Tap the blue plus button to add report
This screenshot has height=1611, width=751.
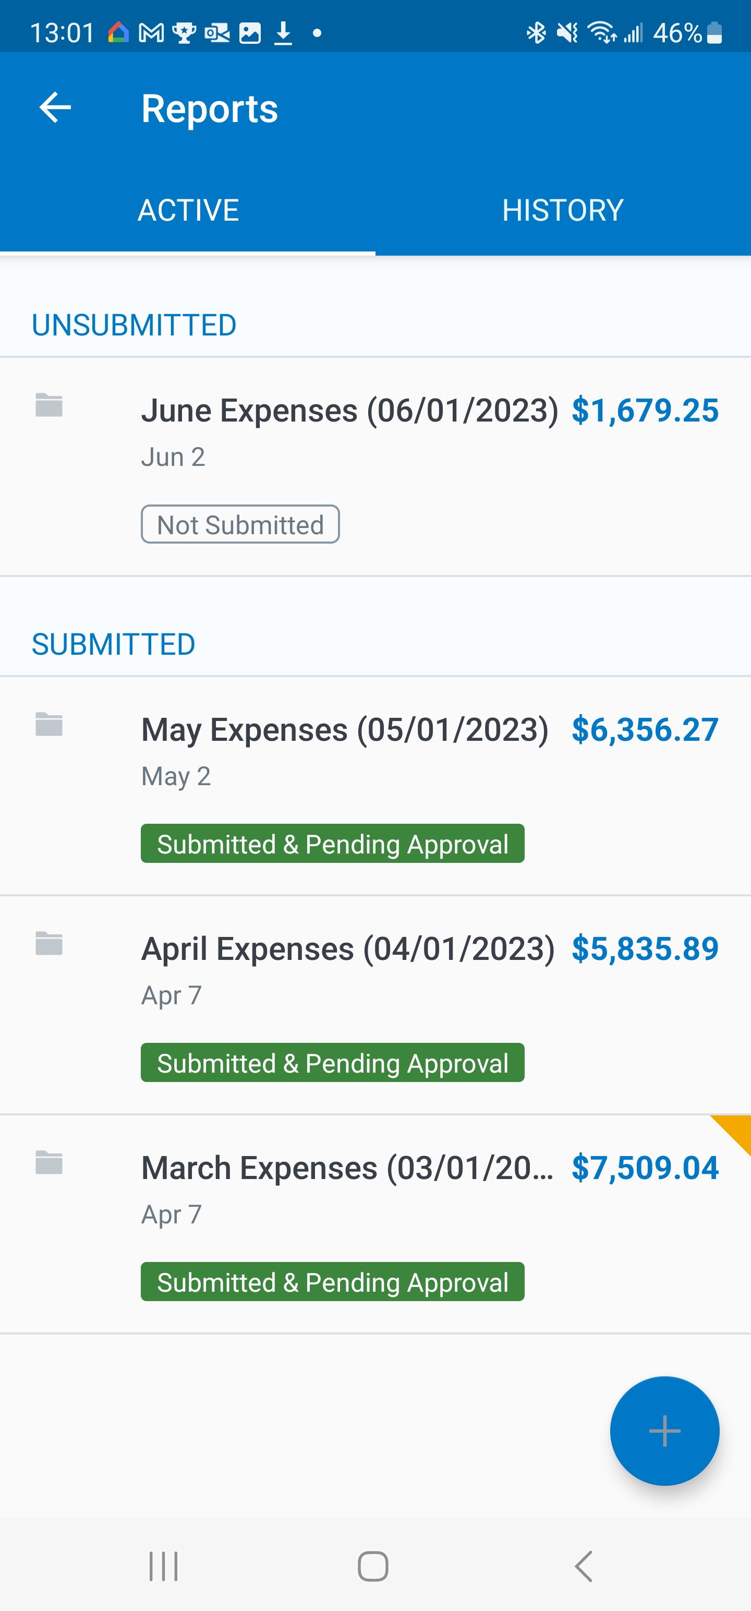click(x=664, y=1430)
